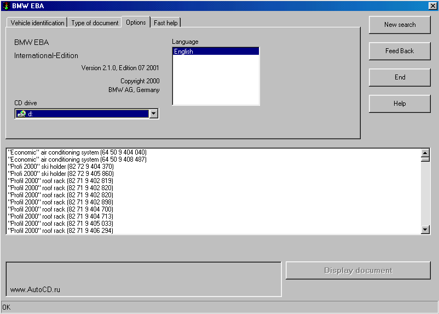Click the BMW EBA traffic light title icon

point(6,5)
